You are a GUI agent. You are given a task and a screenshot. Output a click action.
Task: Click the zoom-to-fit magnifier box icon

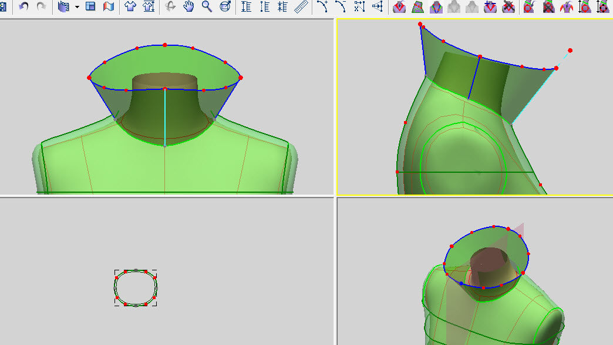tap(225, 6)
